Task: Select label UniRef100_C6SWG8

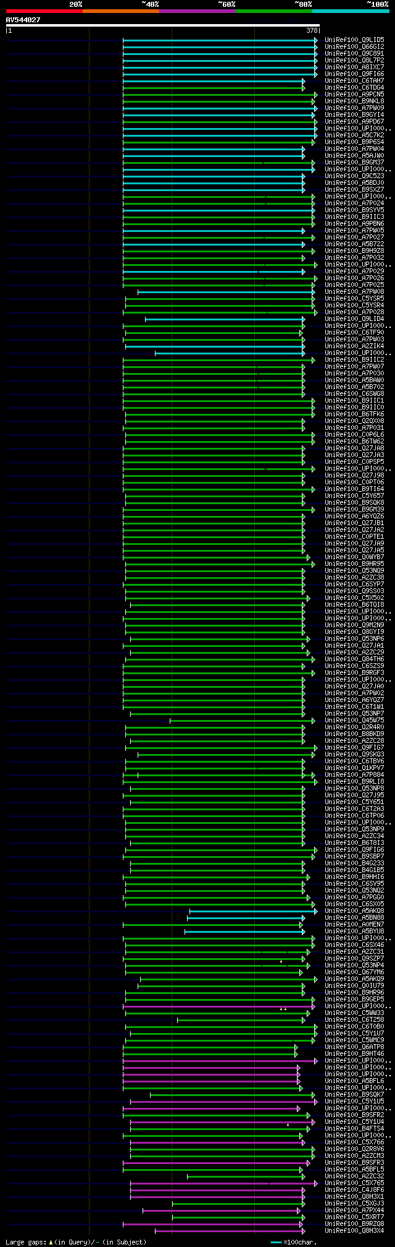Action: coord(354,394)
